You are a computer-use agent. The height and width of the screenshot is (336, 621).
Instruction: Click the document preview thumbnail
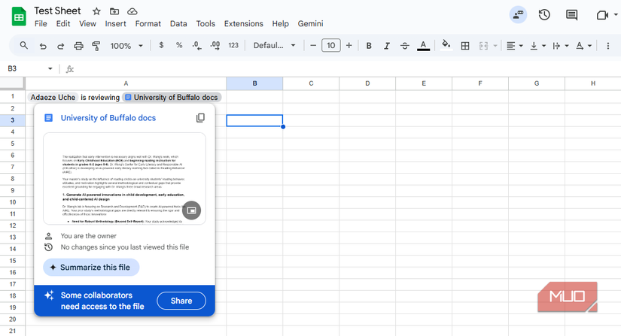pyautogui.click(x=124, y=179)
